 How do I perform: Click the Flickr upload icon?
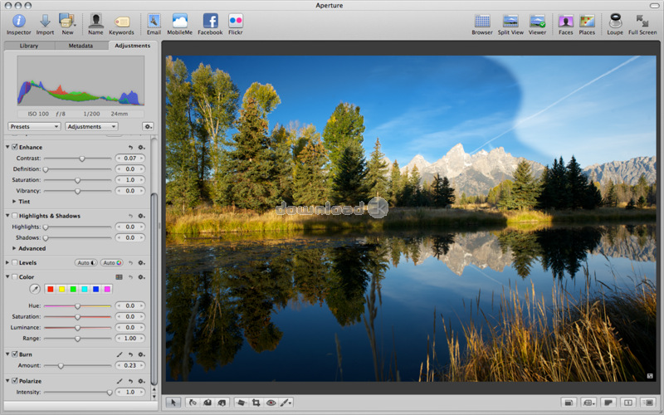(236, 21)
